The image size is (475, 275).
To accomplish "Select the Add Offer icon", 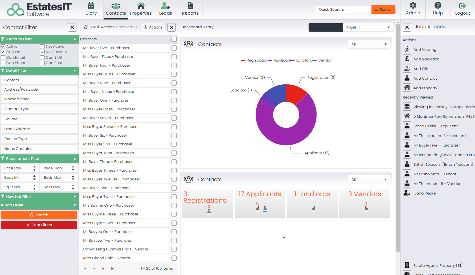I will tap(407, 68).
